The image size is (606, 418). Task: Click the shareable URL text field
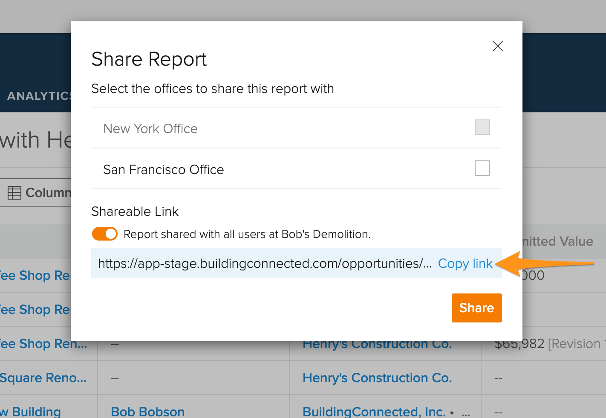264,264
